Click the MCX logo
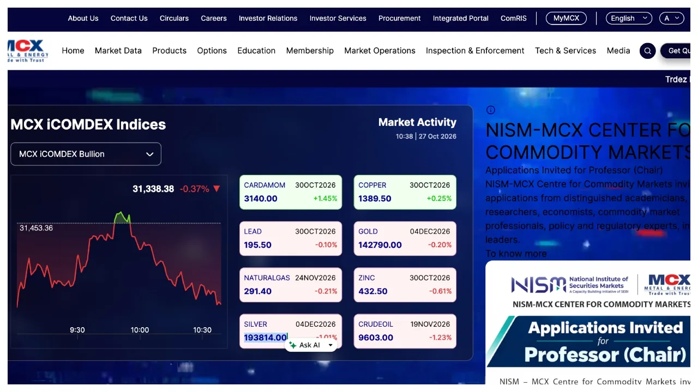Image resolution: width=698 pixels, height=392 pixels. pos(28,51)
